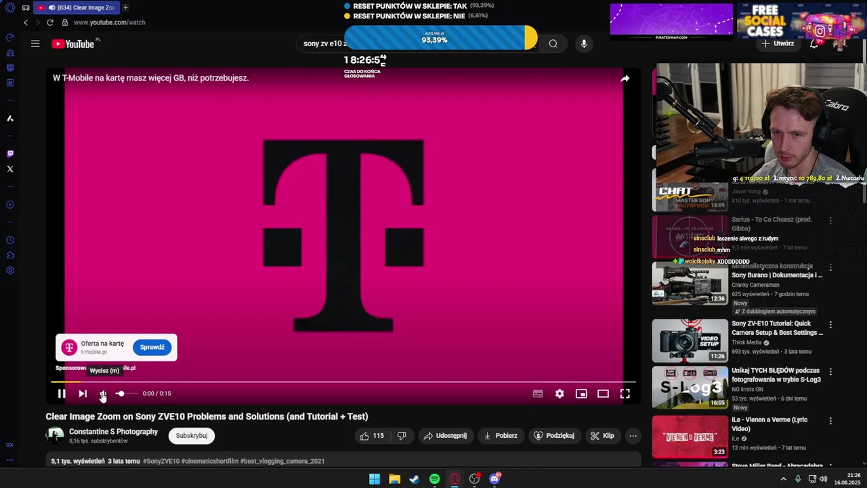The image size is (867, 488).
Task: Reload the page
Action: click(x=49, y=22)
